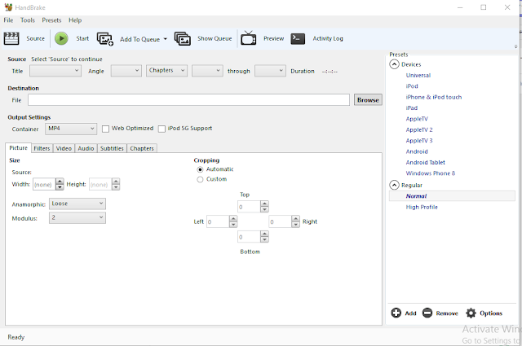Click the Preview label in toolbar
Screen dimensions: 522x346
[x=274, y=38]
